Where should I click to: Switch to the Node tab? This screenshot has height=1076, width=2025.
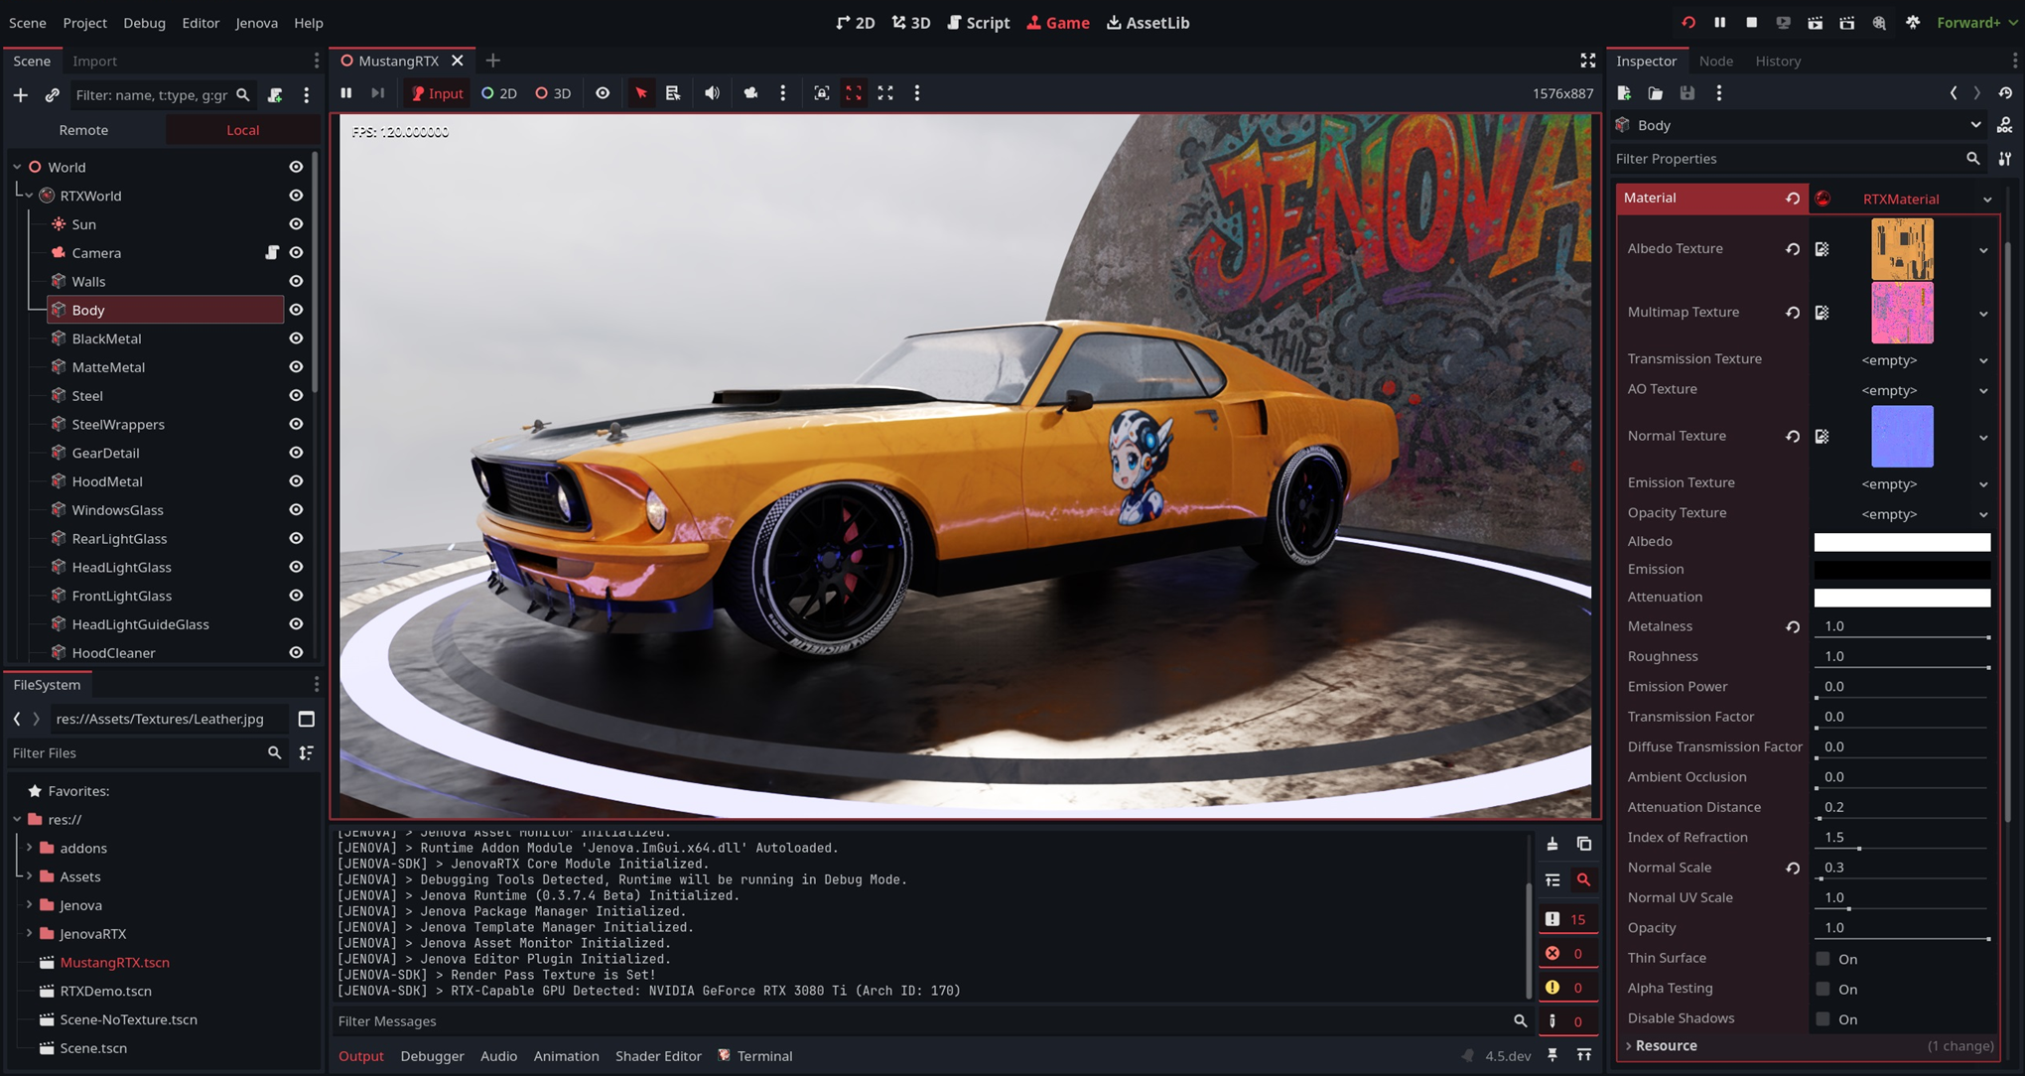pos(1715,61)
